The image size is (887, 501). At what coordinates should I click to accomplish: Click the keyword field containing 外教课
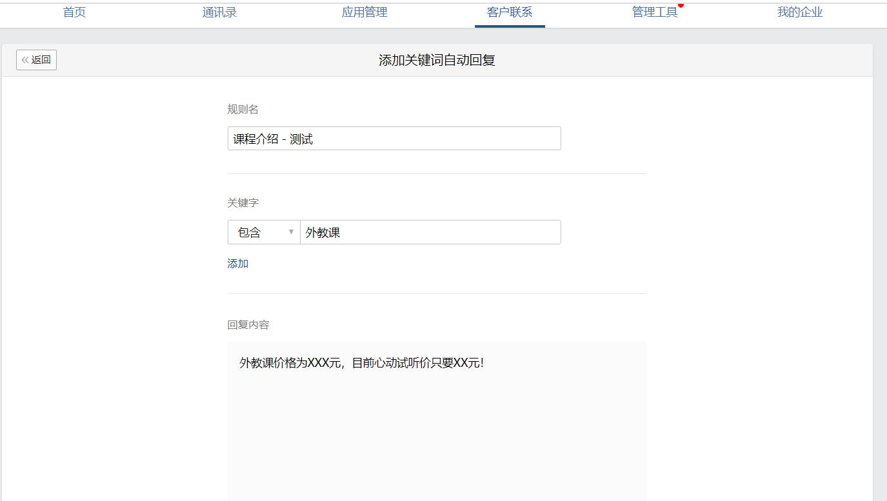coord(430,232)
